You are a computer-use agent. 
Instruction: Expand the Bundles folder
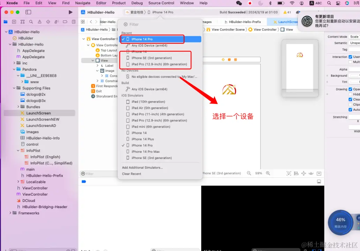[18, 107]
